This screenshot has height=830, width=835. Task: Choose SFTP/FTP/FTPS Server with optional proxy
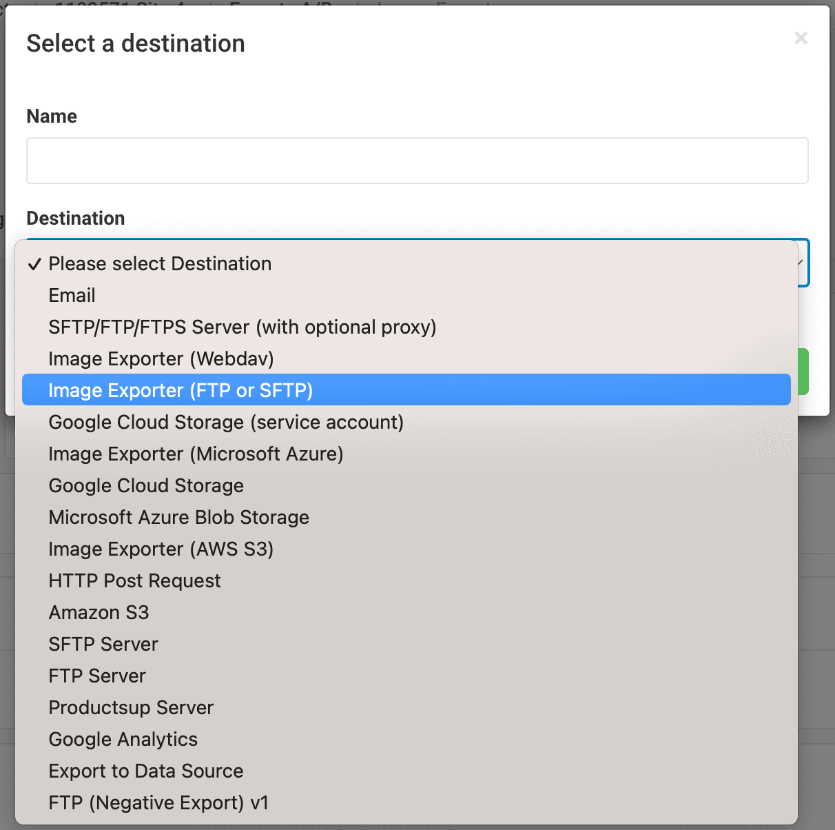click(242, 327)
